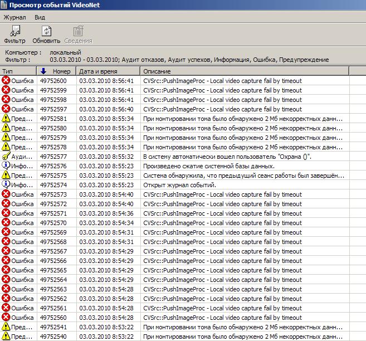Image resolution: width=366 pixels, height=341 pixels.
Task: Click error icon of event 49752571
Action: pyautogui.click(x=6, y=213)
